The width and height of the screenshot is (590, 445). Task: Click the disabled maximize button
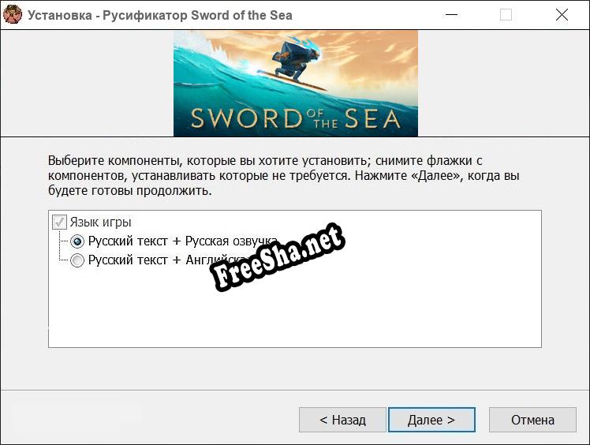(506, 15)
